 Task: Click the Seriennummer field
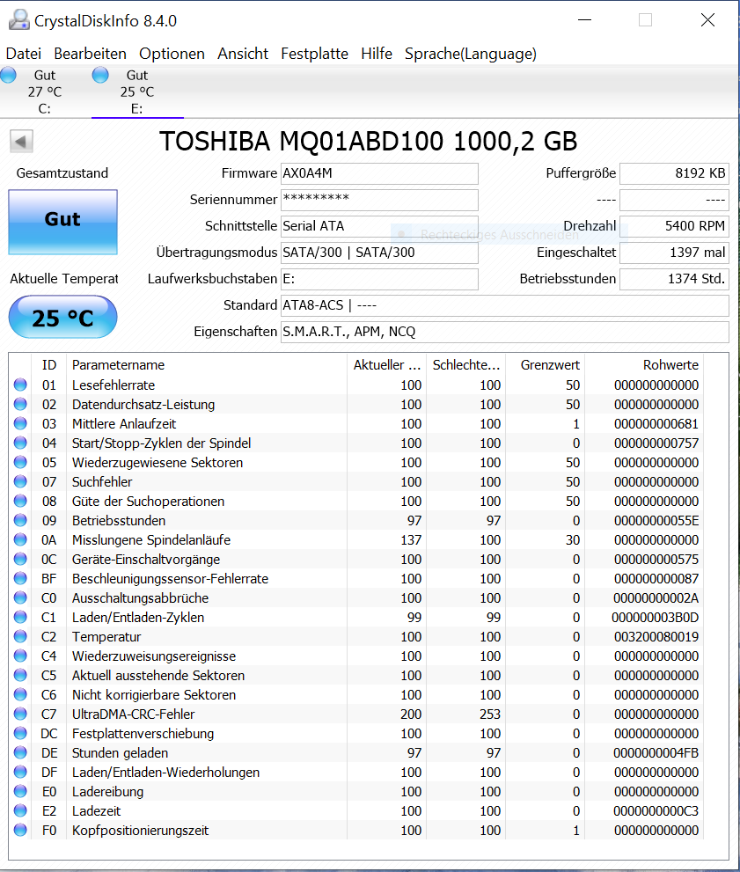coord(379,200)
